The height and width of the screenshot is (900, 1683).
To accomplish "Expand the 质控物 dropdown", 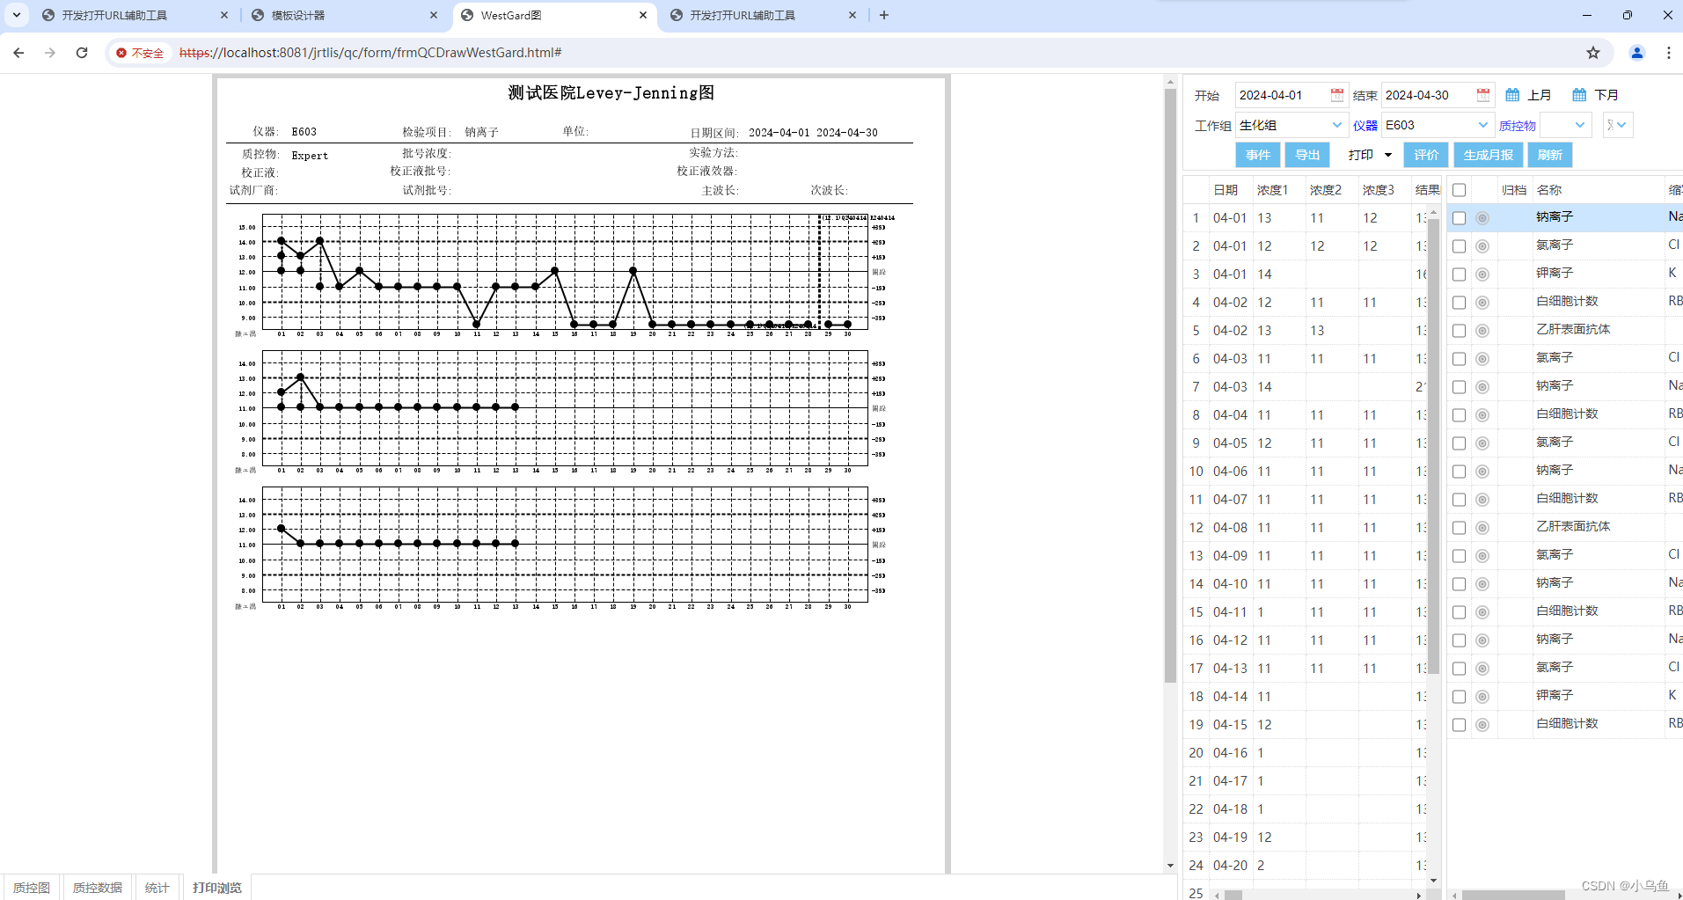I will pyautogui.click(x=1580, y=125).
